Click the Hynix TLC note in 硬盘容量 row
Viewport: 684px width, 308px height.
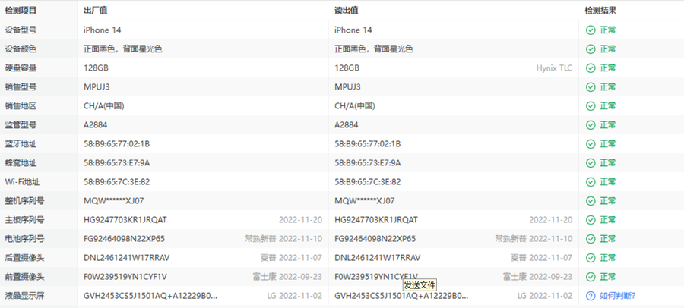pos(554,68)
